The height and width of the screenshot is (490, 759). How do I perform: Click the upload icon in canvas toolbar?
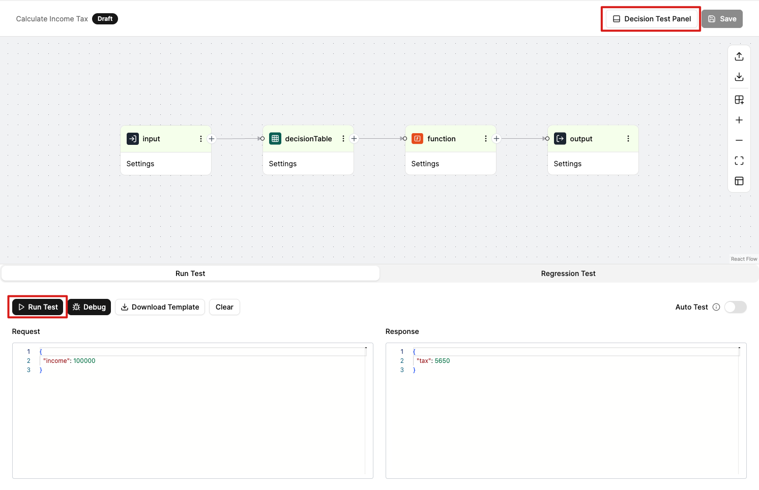pyautogui.click(x=739, y=56)
